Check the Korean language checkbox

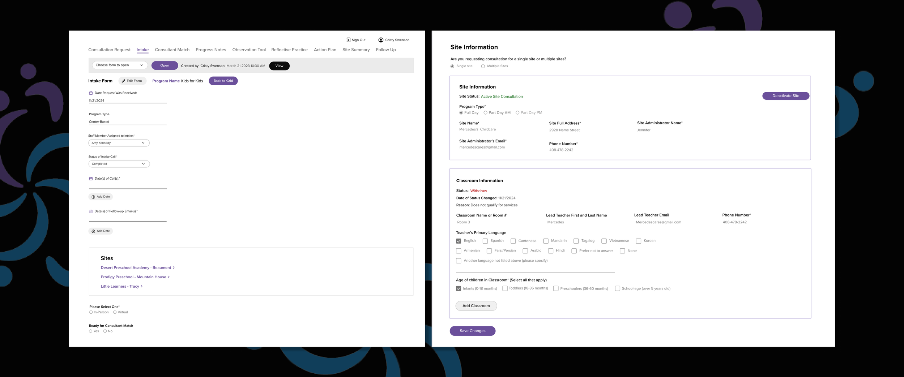[639, 241]
